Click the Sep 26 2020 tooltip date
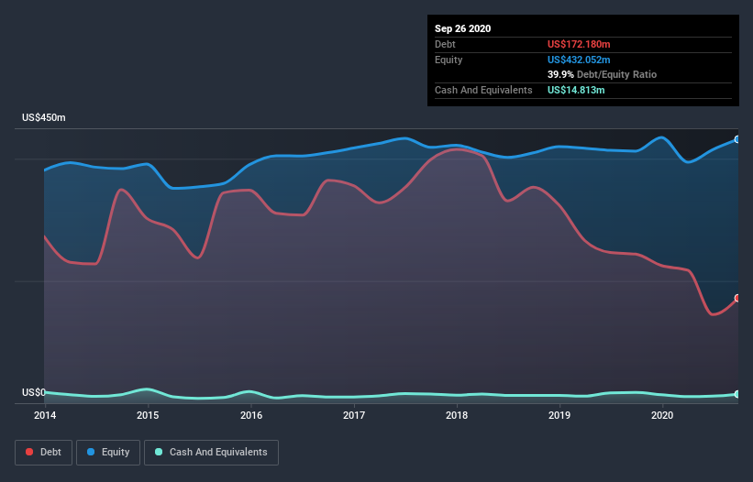This screenshot has width=753, height=482. [462, 28]
